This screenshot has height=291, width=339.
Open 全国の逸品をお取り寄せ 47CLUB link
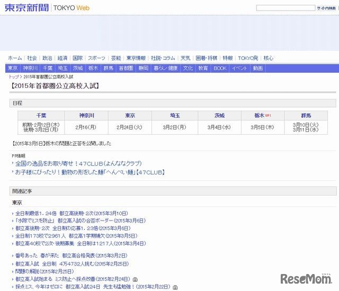[78, 163]
